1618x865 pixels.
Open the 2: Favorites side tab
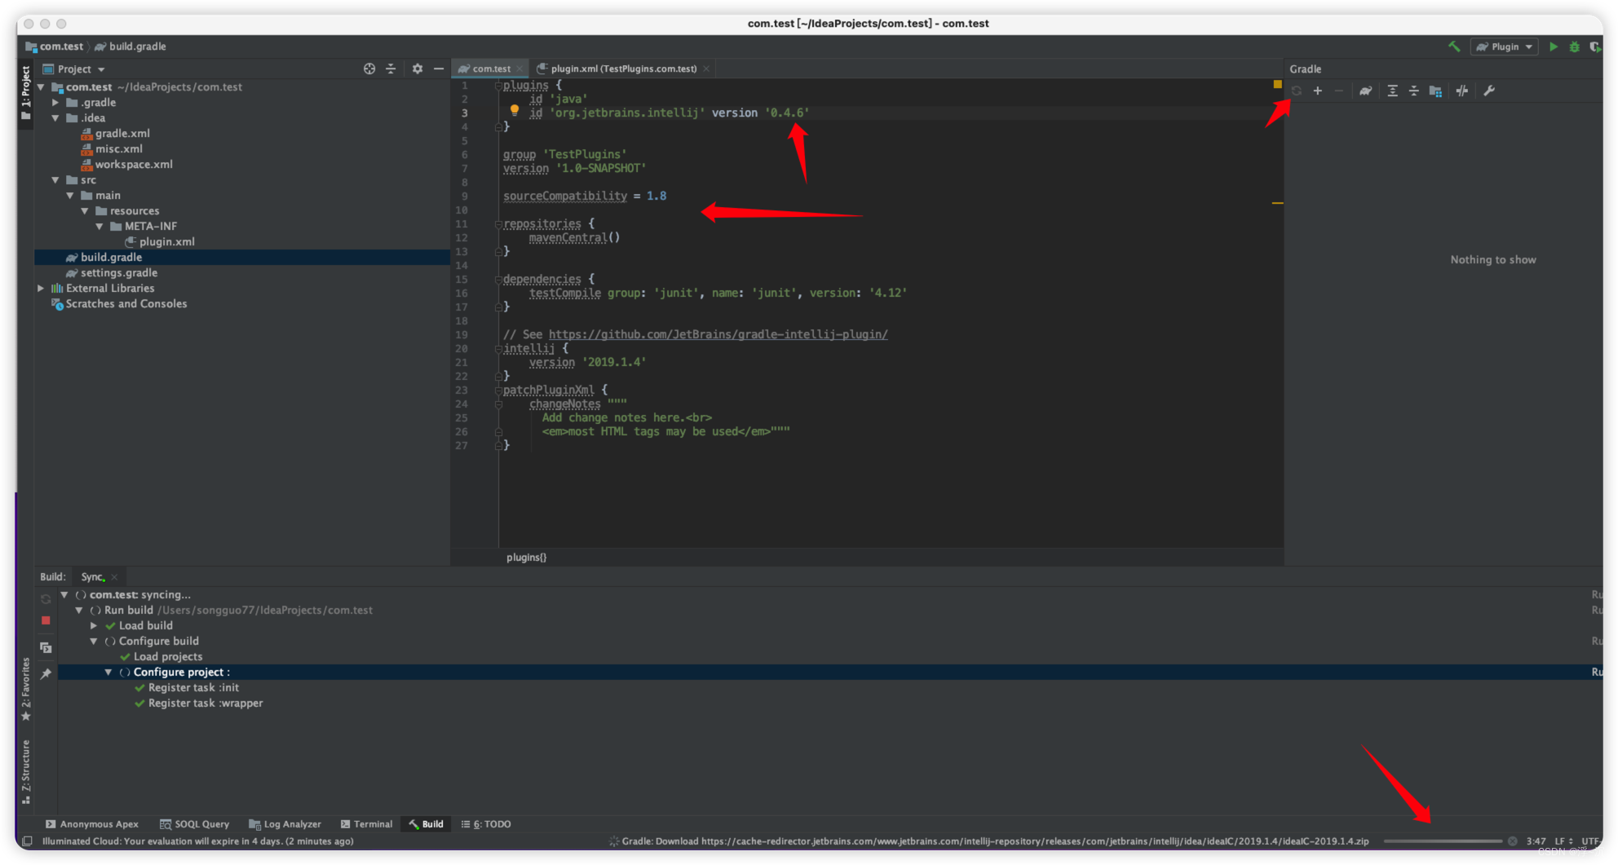point(25,689)
